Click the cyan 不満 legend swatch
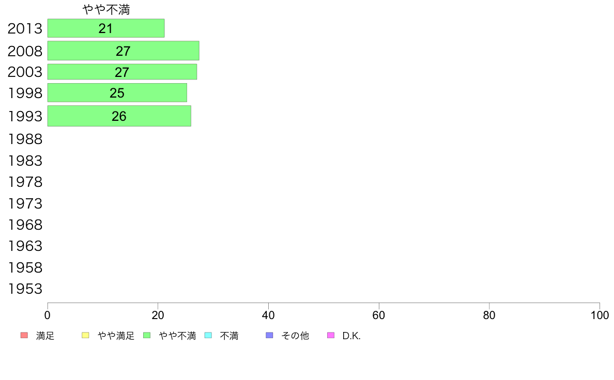The image size is (614, 380). pyautogui.click(x=208, y=336)
